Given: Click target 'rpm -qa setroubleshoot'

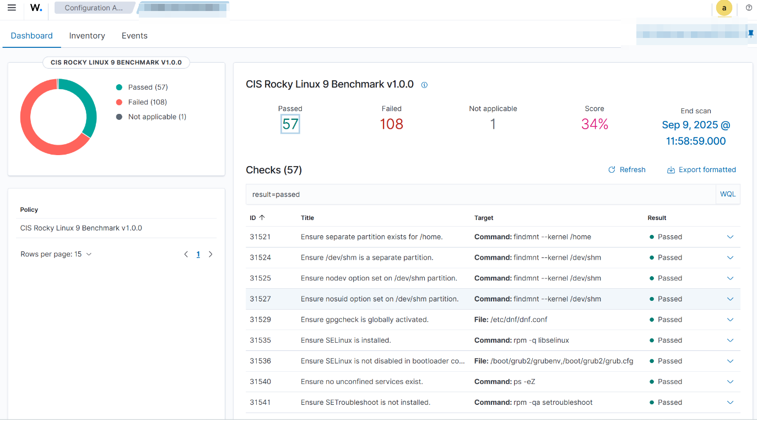Looking at the screenshot, I should tap(553, 403).
